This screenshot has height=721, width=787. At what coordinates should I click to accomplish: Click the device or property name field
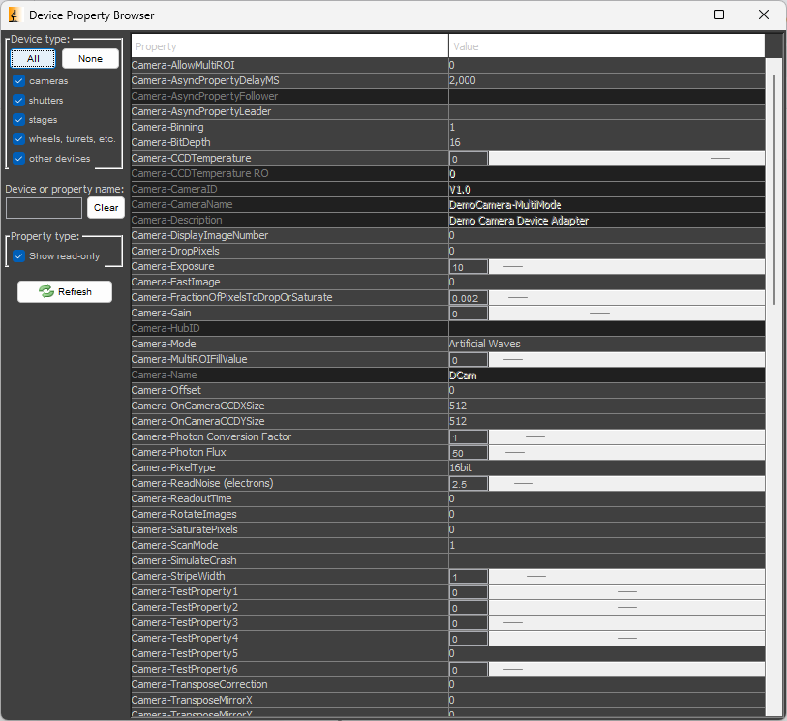click(45, 208)
